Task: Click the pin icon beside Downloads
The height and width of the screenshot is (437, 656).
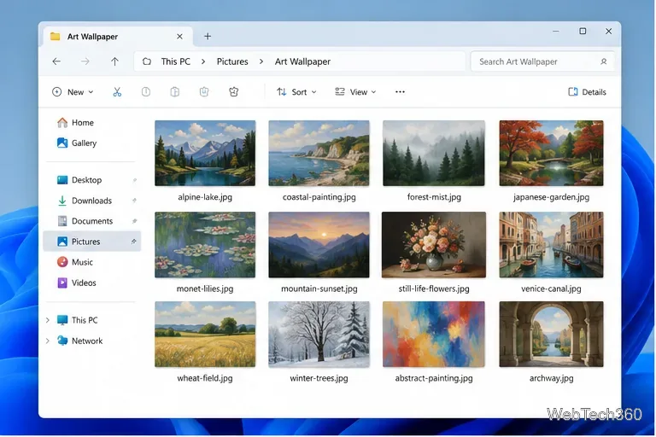Action: click(134, 201)
